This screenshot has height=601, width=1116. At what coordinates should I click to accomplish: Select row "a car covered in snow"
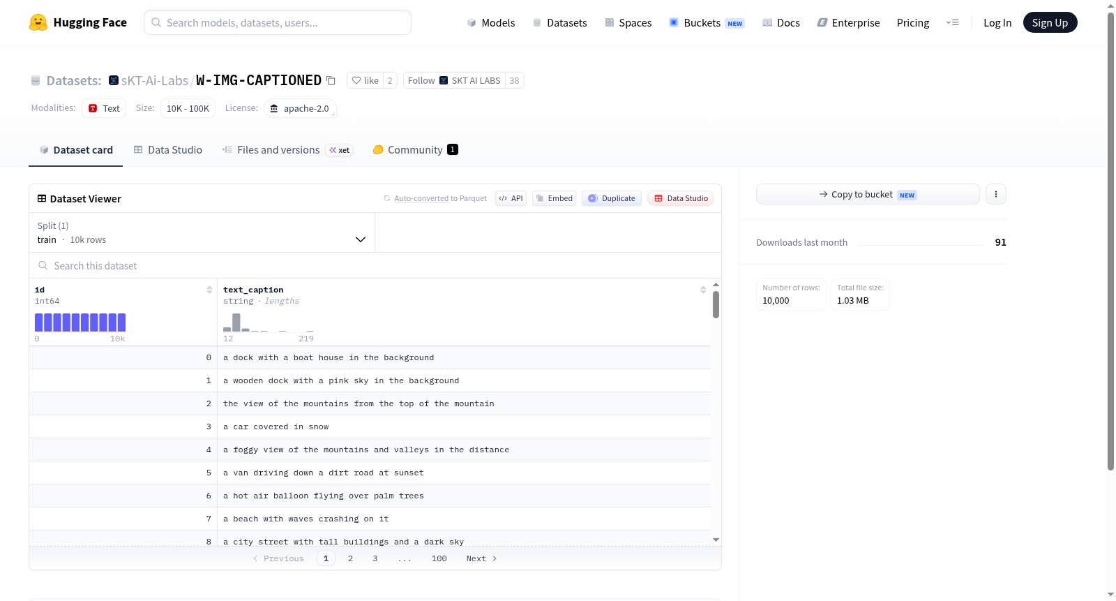tap(370, 426)
